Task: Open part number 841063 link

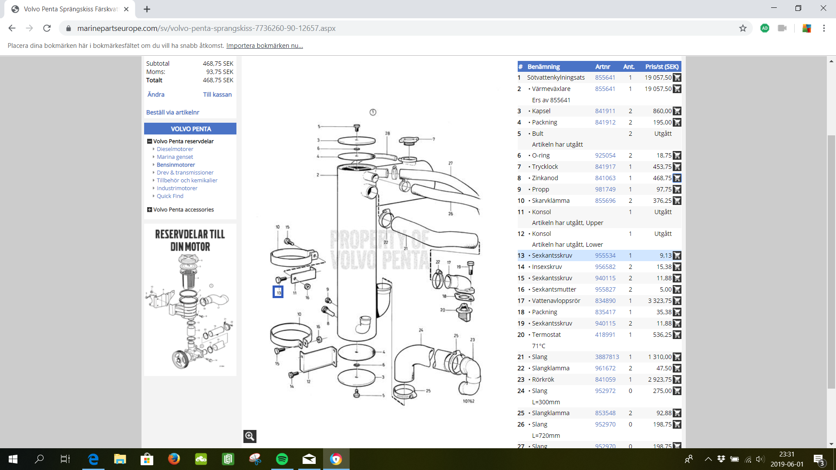Action: [x=605, y=178]
